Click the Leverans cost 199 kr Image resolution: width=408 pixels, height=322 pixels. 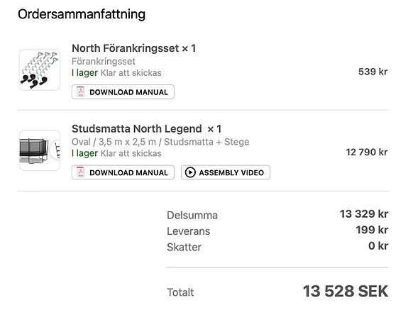[372, 230]
